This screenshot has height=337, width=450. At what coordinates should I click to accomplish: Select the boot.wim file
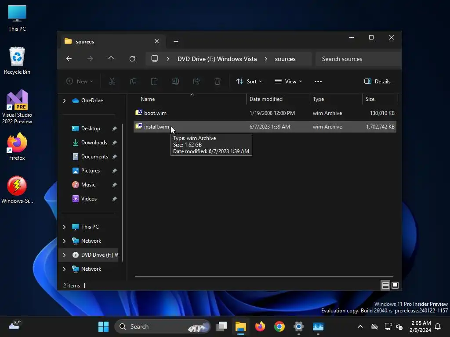click(265, 113)
